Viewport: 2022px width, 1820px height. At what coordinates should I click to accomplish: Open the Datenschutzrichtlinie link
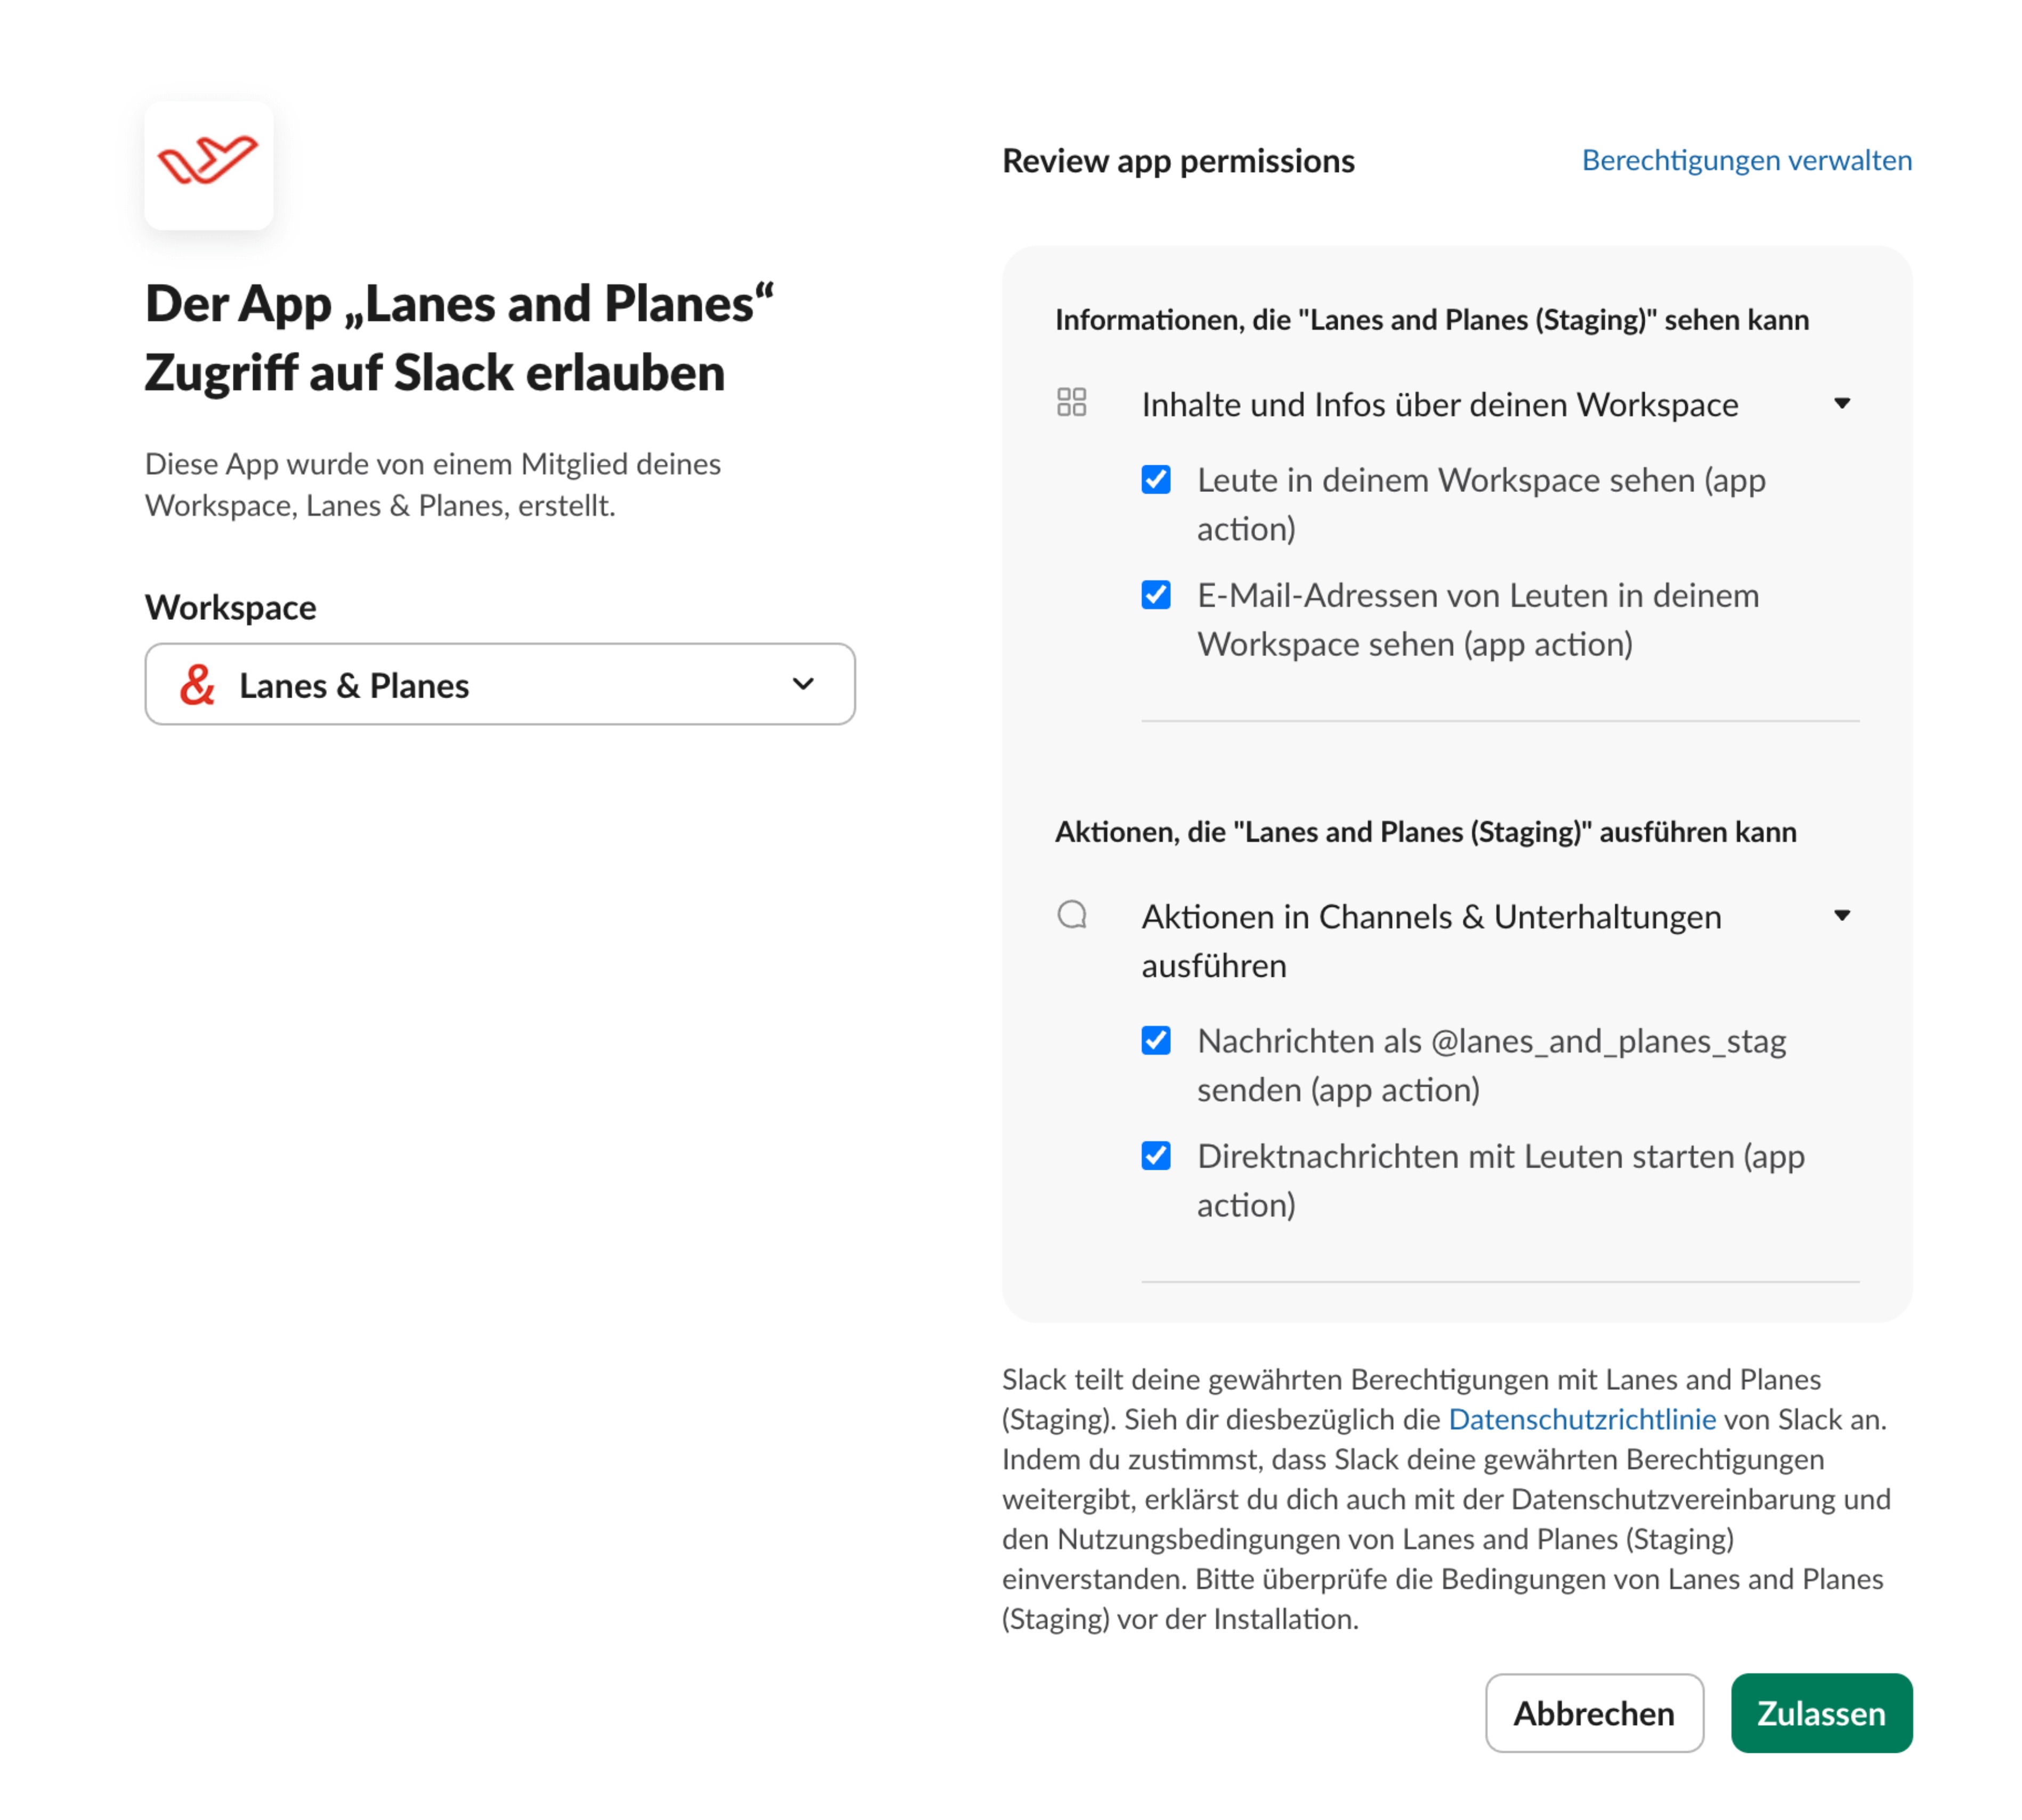[x=1582, y=1419]
